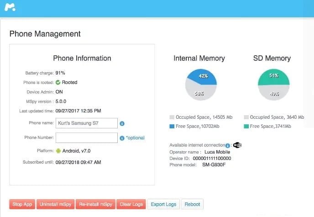Click gray swatch for Occupied Space 3640 Mb

tap(246, 117)
